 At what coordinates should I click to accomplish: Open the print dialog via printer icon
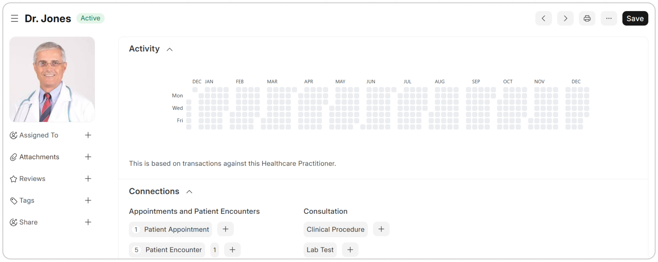587,18
